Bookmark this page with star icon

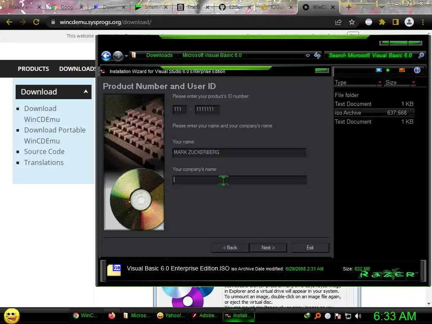click(352, 22)
